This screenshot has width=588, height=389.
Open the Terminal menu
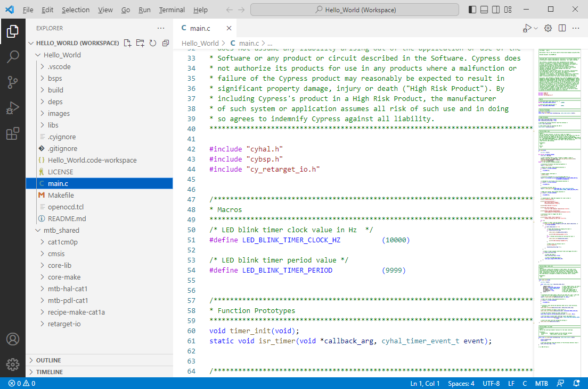pos(171,10)
